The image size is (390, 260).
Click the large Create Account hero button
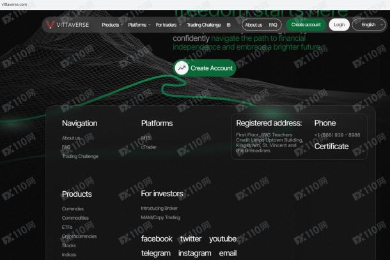(x=205, y=68)
